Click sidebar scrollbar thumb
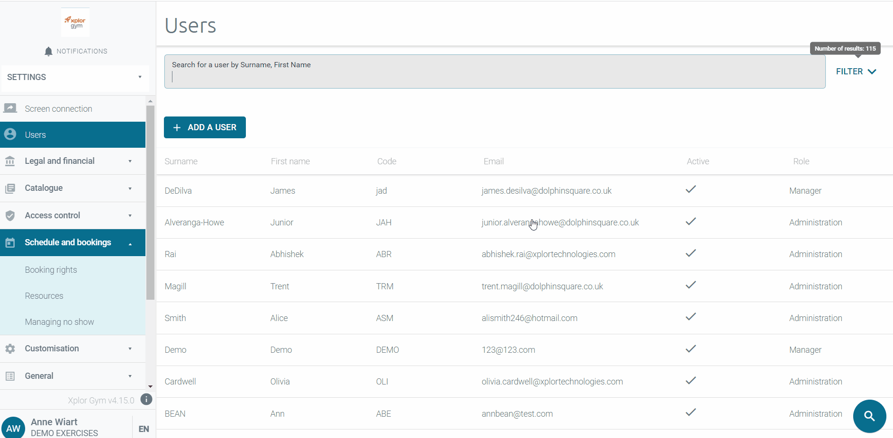Screen dimensions: 893x438 (x=150, y=203)
